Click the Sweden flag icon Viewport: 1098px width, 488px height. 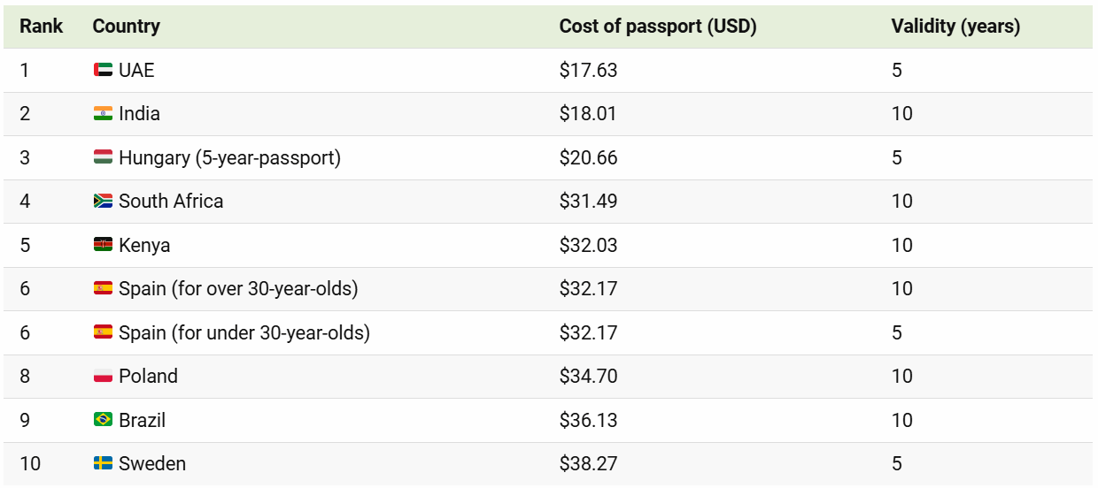[103, 464]
